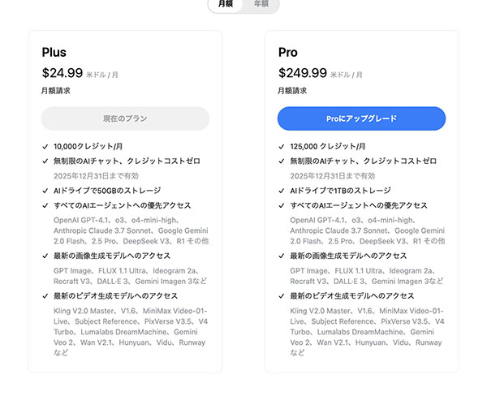The width and height of the screenshot is (487, 396).
Task: Click checkmark beside Pro すべてのAIエージェントへの優先アクセス
Action: 282,205
